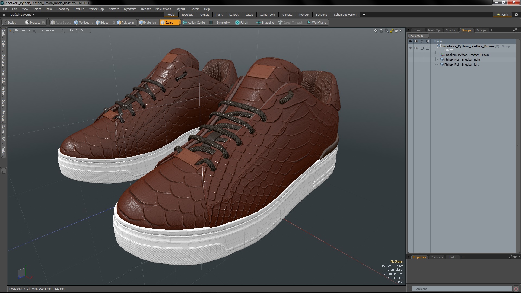Open the Action Center tool
Viewport: 521px width, 293px height.
click(194, 23)
